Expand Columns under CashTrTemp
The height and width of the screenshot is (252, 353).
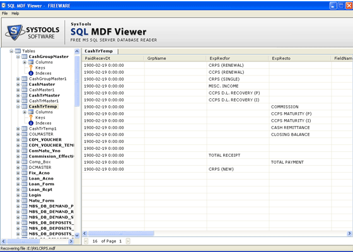(x=25, y=112)
